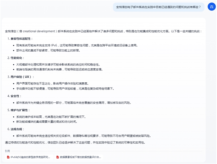Click the 维护与扩展性 heading

(19, 110)
